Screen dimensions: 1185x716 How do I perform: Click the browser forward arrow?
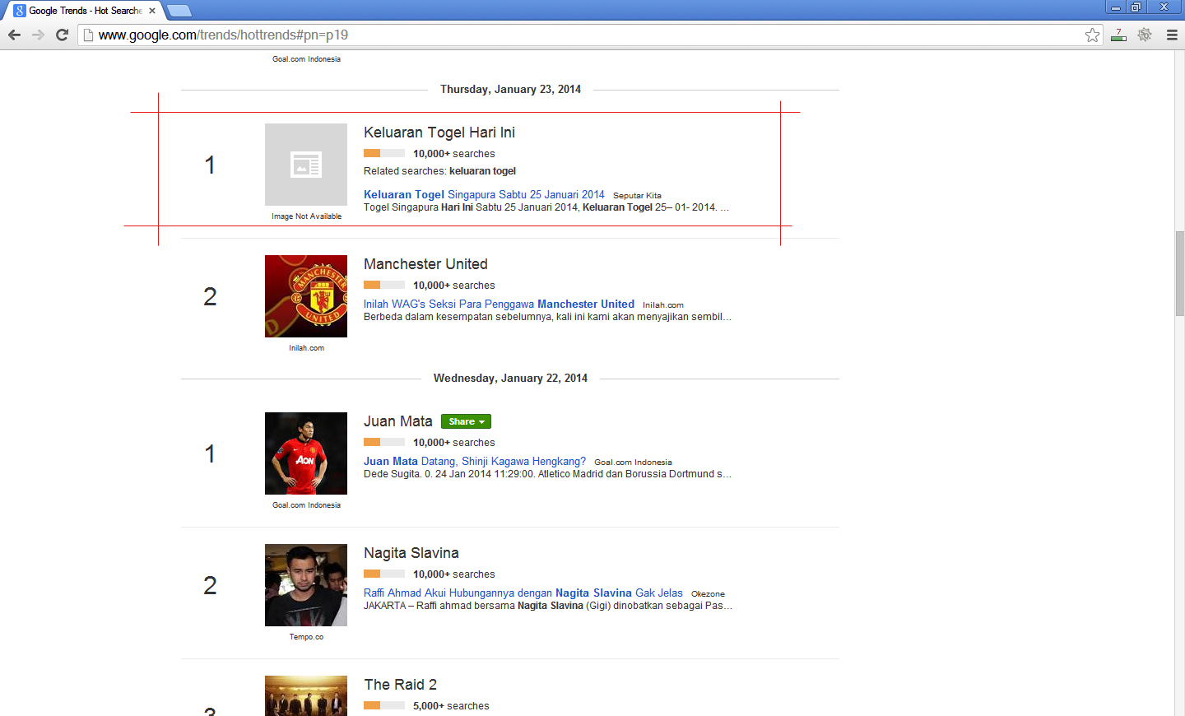click(38, 35)
